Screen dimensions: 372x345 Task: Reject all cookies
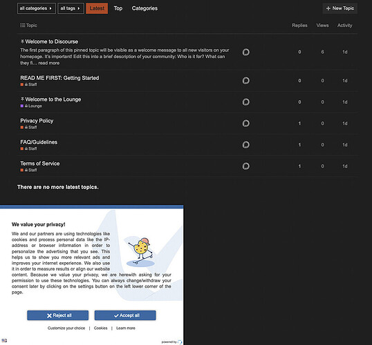(x=57, y=315)
